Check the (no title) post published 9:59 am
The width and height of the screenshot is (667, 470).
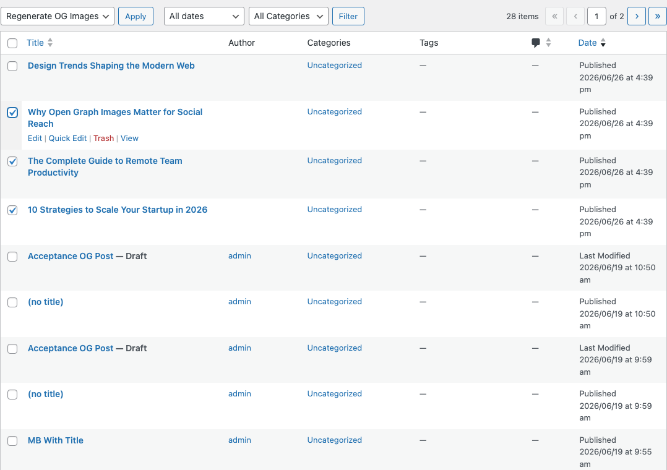[12, 395]
